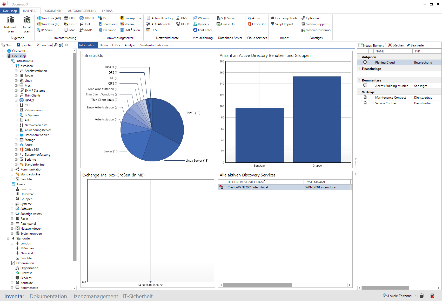Open the Active Directory inventory

pyautogui.click(x=160, y=18)
